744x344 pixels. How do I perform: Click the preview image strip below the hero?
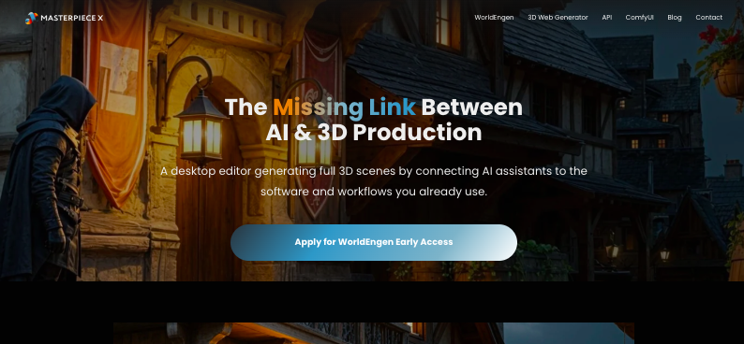(x=374, y=333)
